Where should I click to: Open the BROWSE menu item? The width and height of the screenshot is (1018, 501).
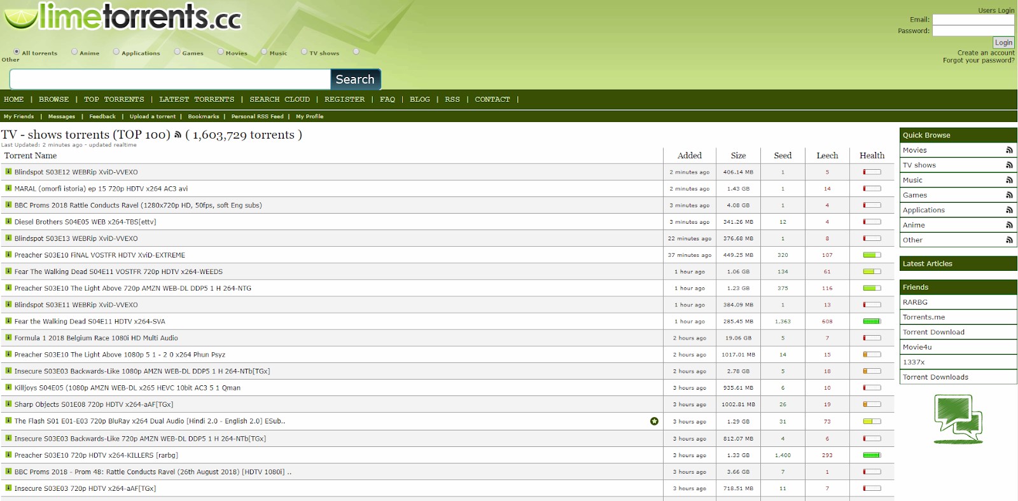coord(53,99)
